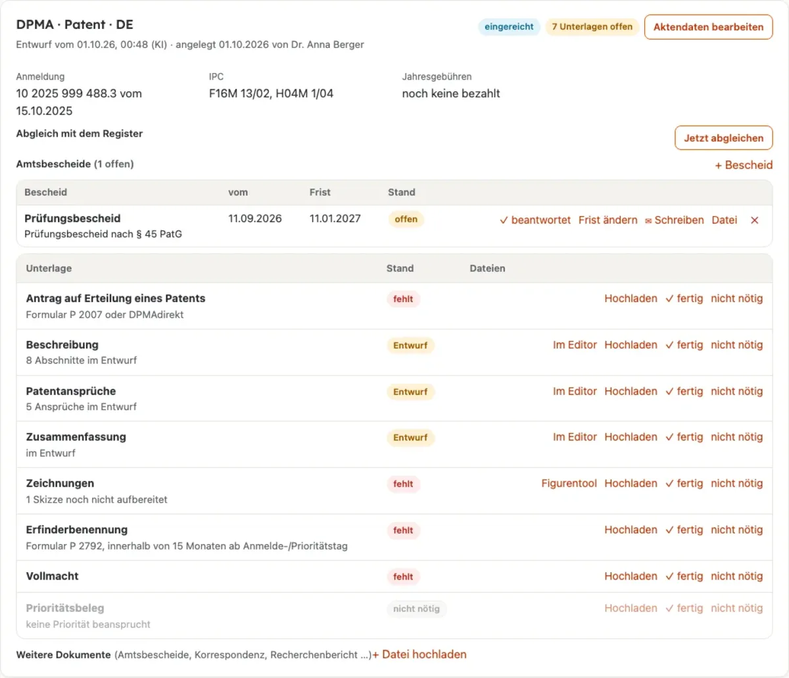
Task: Mark the Prüfungsbescheid as beantwortet
Action: (x=535, y=220)
